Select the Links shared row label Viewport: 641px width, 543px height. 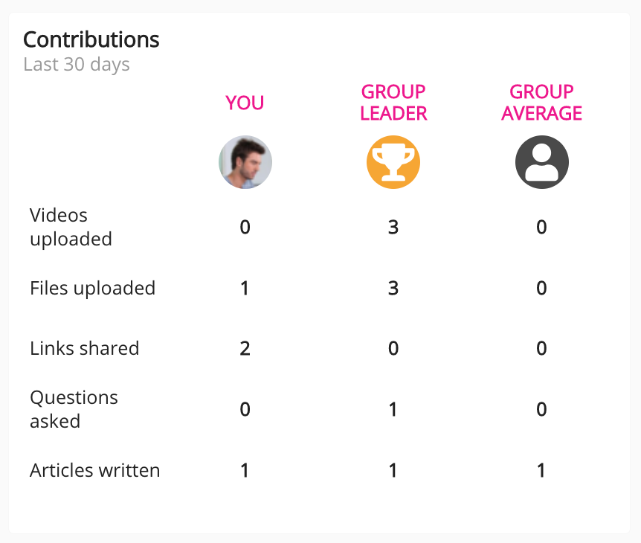point(84,348)
